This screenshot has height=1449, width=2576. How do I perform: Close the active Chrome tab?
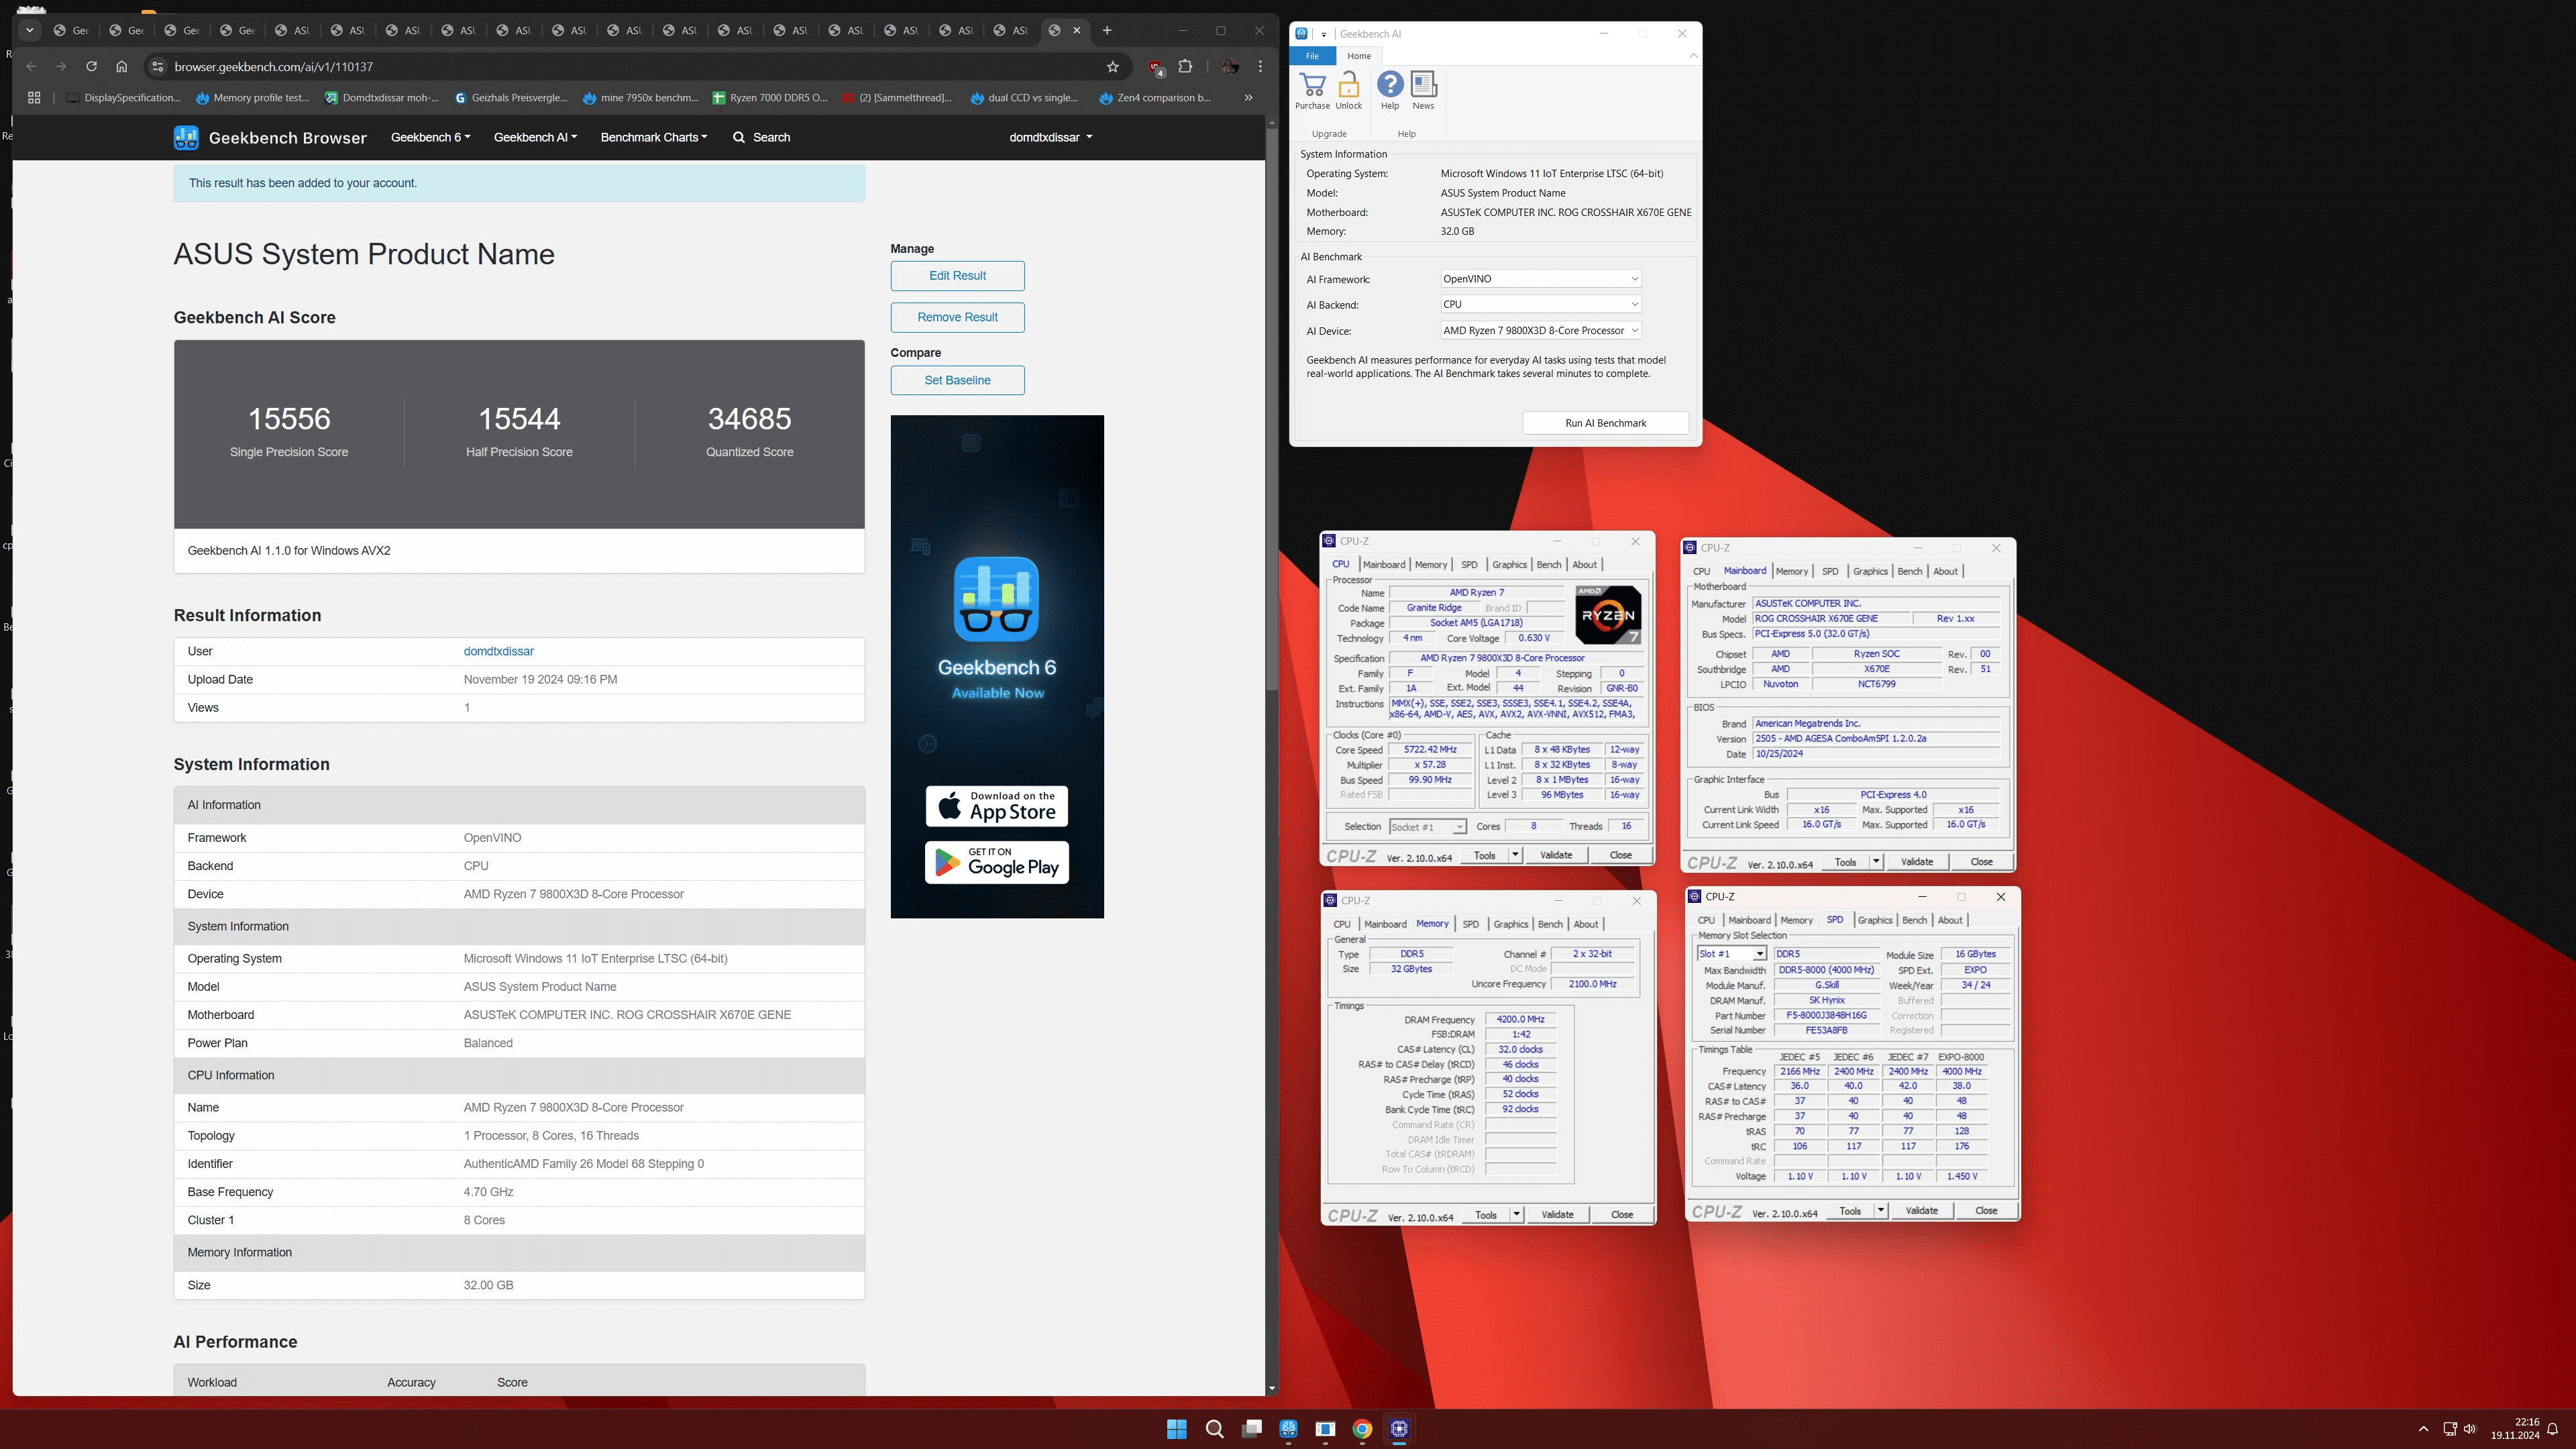pyautogui.click(x=1077, y=31)
